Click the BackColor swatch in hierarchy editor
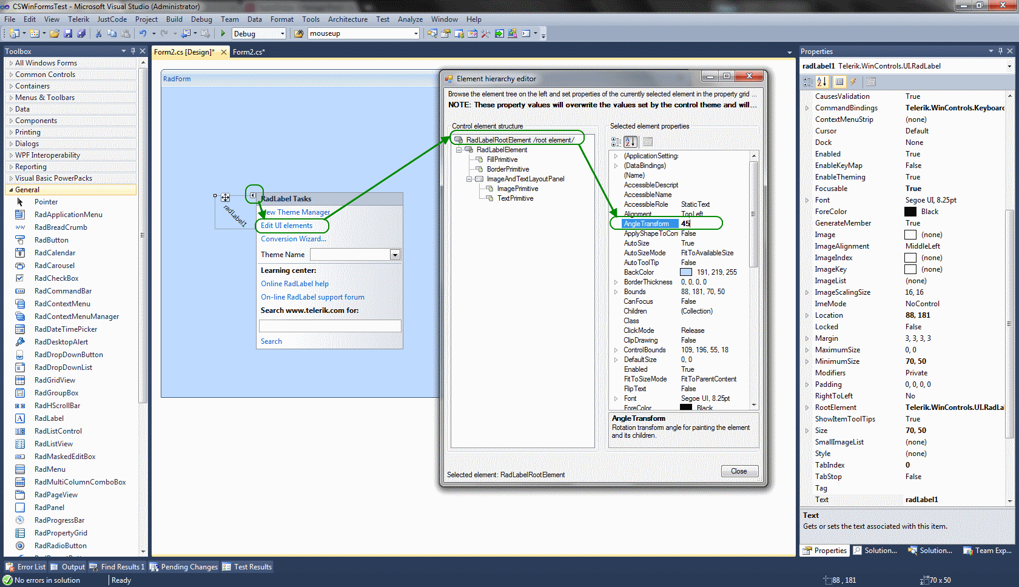 (686, 272)
